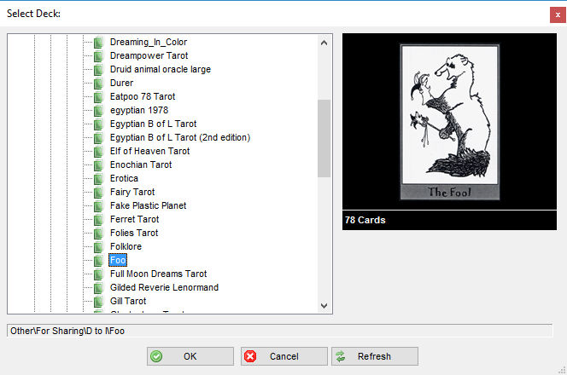Image resolution: width=567 pixels, height=375 pixels.
Task: Select Dreaming_In_Color deck
Action: 148,42
